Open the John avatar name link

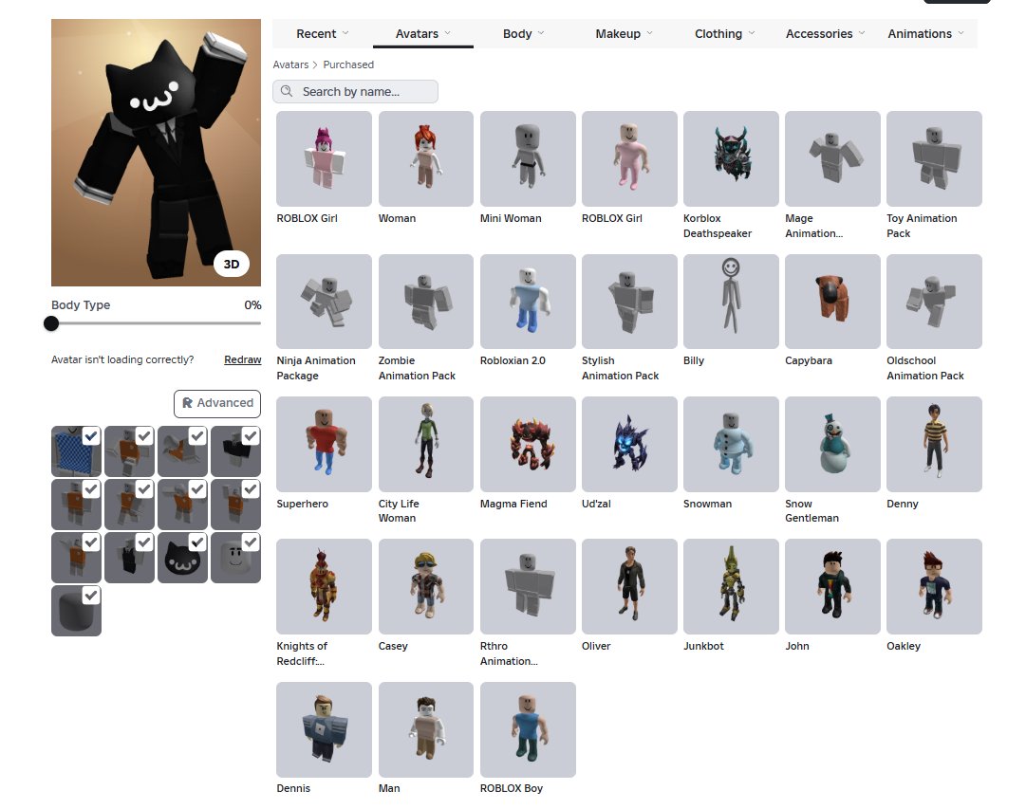[797, 646]
